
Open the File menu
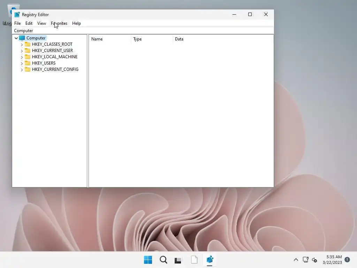(17, 23)
